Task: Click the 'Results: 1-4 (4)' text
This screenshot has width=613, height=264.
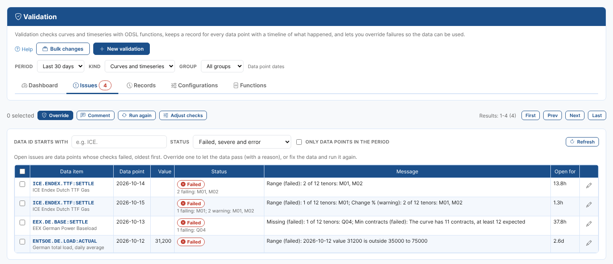Action: coord(498,115)
